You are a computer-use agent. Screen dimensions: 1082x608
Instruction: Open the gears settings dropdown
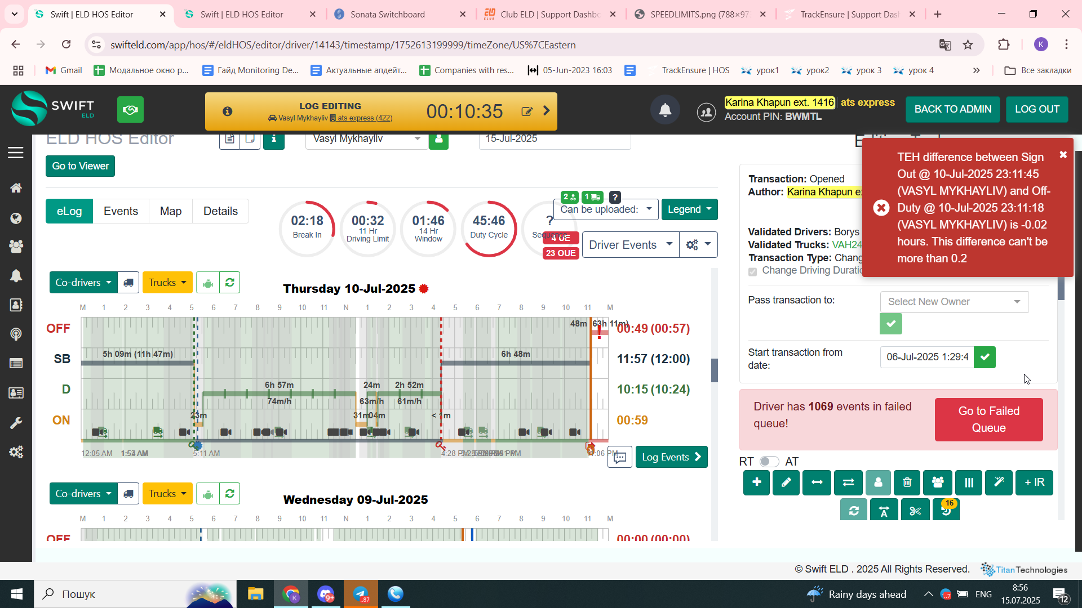[x=698, y=245]
